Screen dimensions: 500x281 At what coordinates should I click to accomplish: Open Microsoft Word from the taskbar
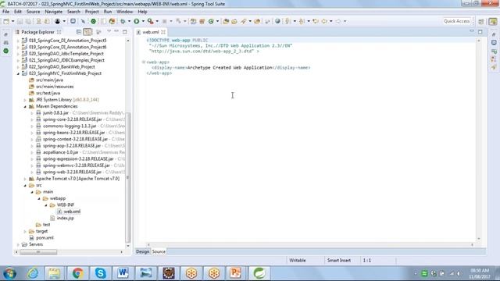tap(123, 273)
